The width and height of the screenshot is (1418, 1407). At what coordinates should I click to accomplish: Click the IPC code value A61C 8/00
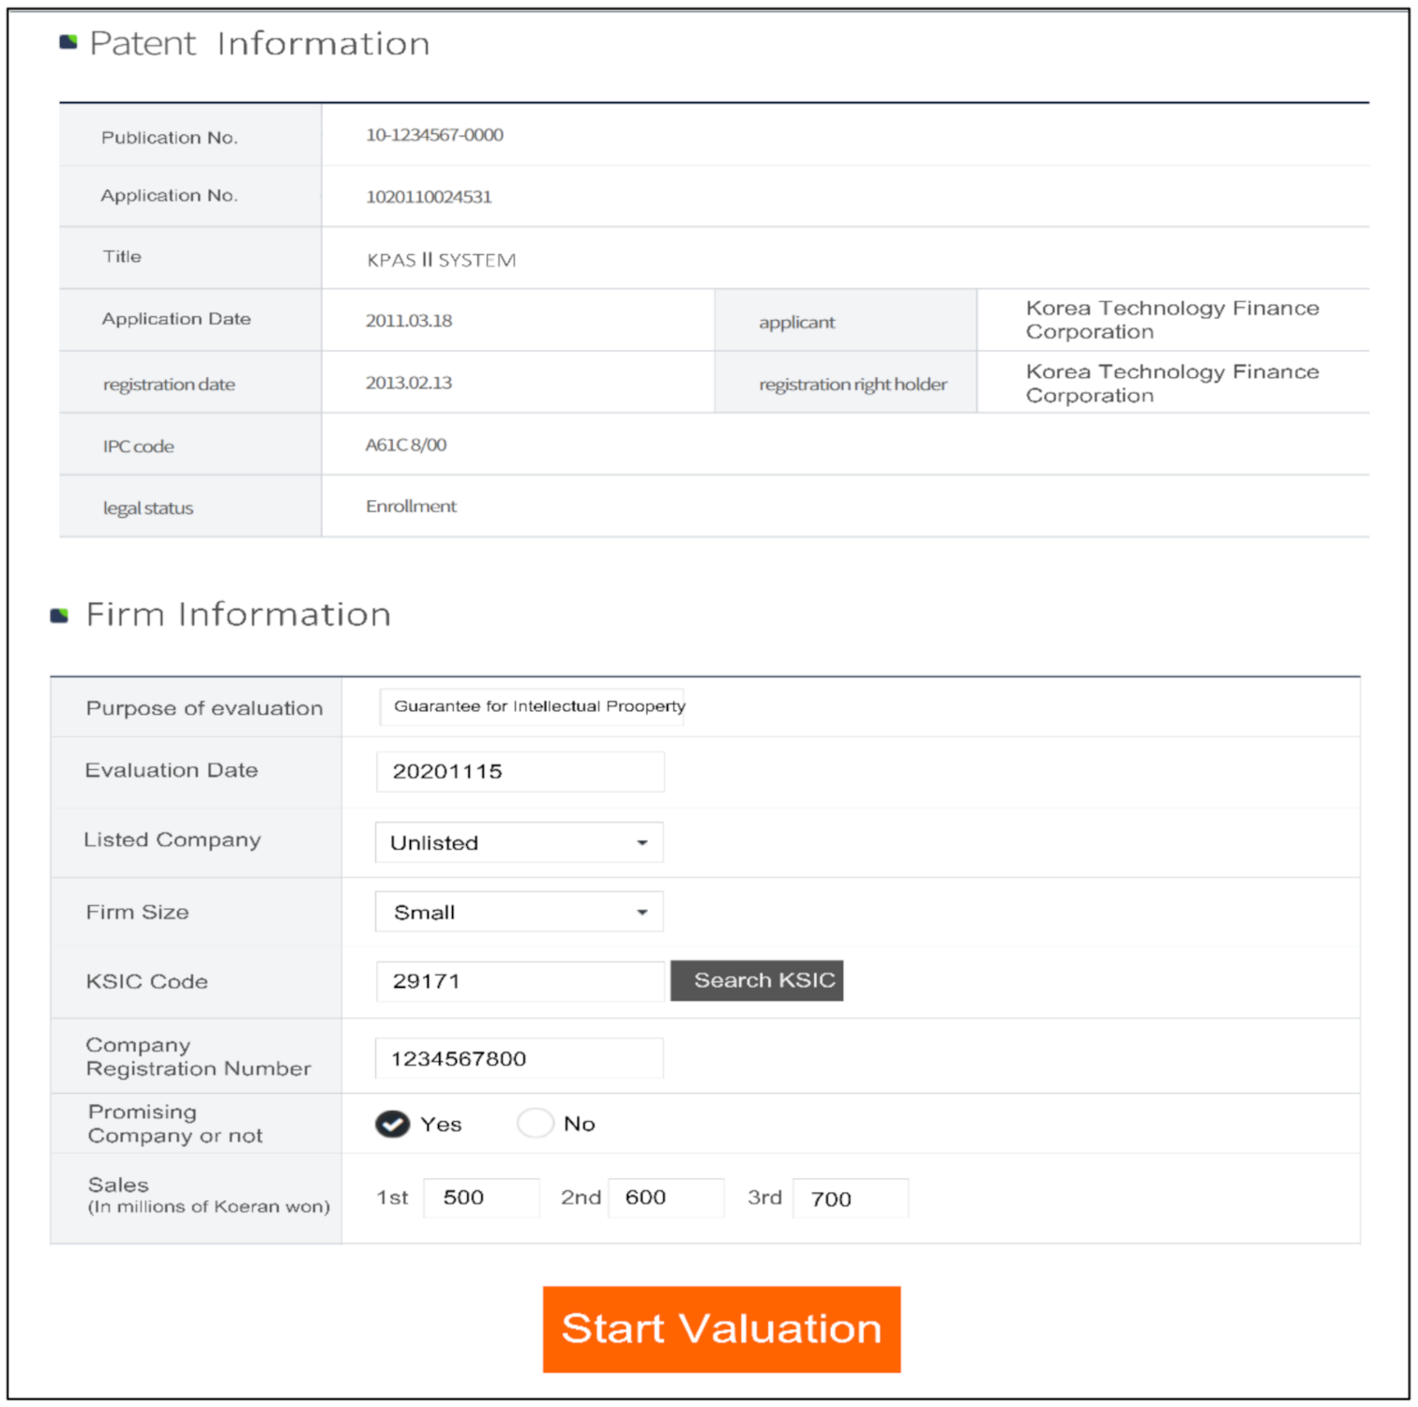pyautogui.click(x=406, y=445)
